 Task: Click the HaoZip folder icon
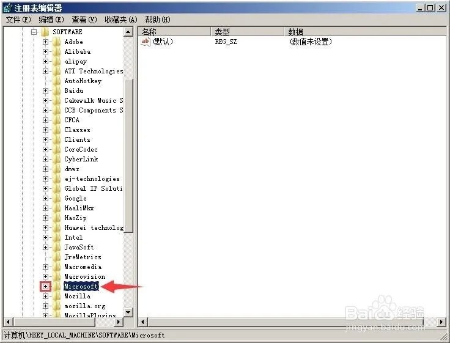57,218
